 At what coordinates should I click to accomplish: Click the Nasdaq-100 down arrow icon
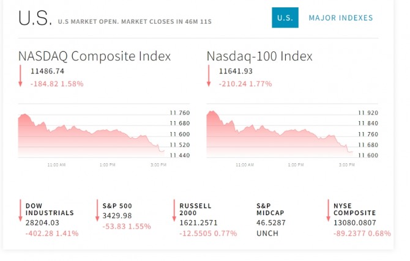click(x=209, y=76)
